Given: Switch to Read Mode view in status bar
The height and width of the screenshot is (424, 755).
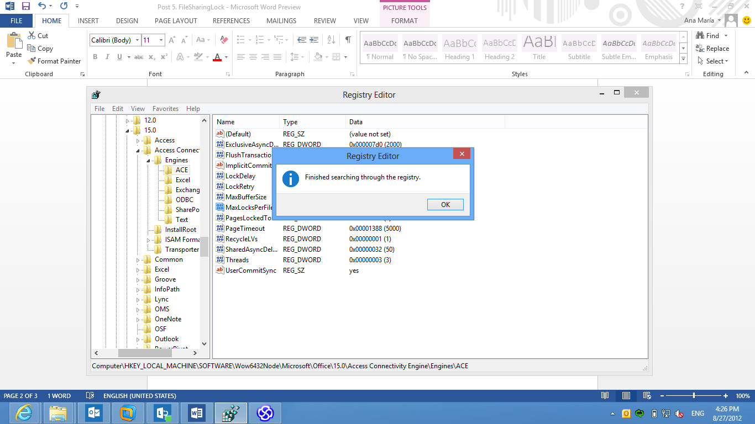Looking at the screenshot, I should [x=605, y=396].
